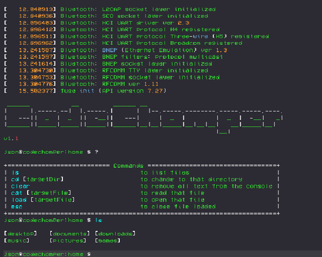Select the 'to open that file' description

click(173, 200)
